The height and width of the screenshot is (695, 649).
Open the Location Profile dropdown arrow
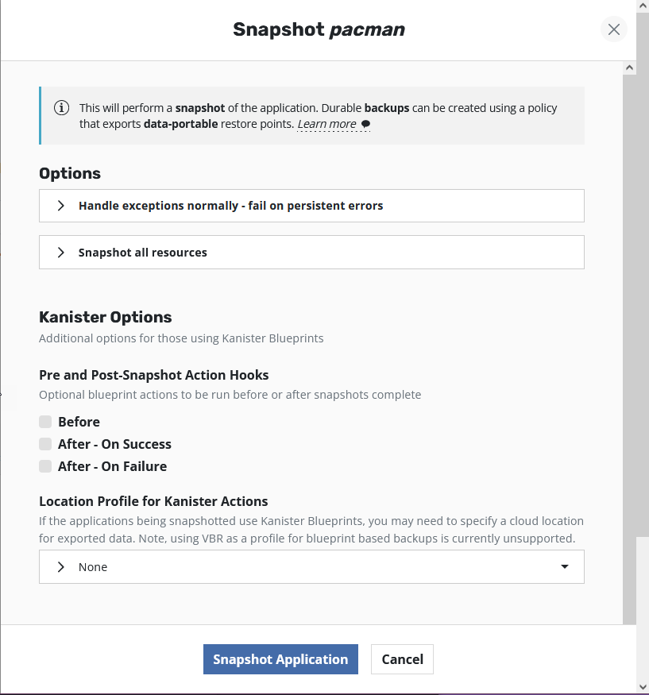(x=565, y=567)
